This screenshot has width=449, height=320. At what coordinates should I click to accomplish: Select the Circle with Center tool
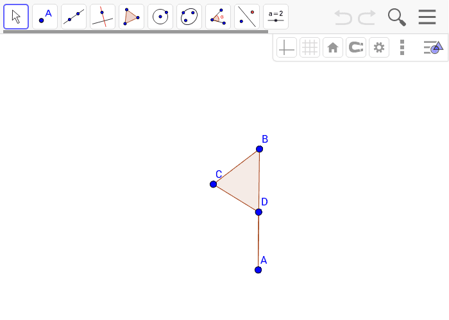[x=160, y=17]
